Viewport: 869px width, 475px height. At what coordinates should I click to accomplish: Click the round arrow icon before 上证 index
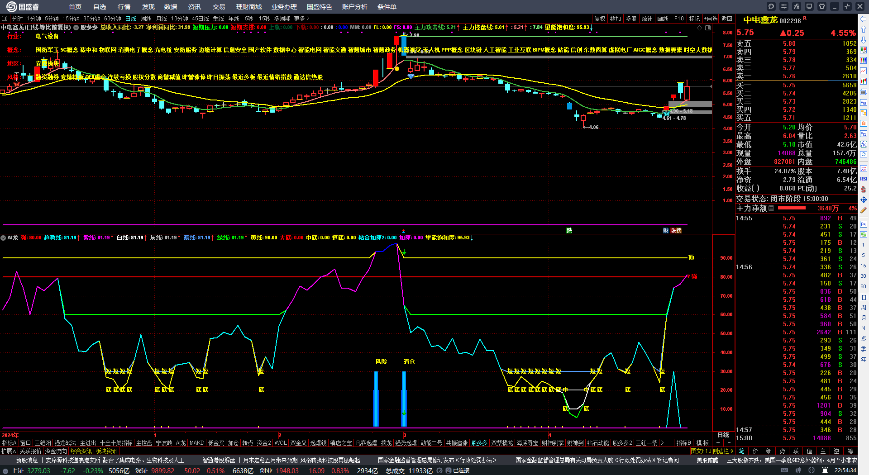pos(5,471)
